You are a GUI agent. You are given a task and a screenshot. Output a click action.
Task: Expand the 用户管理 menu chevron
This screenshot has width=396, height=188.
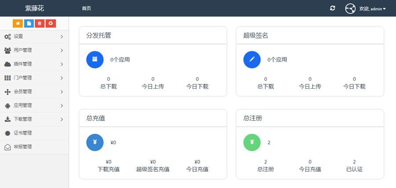[x=62, y=51]
